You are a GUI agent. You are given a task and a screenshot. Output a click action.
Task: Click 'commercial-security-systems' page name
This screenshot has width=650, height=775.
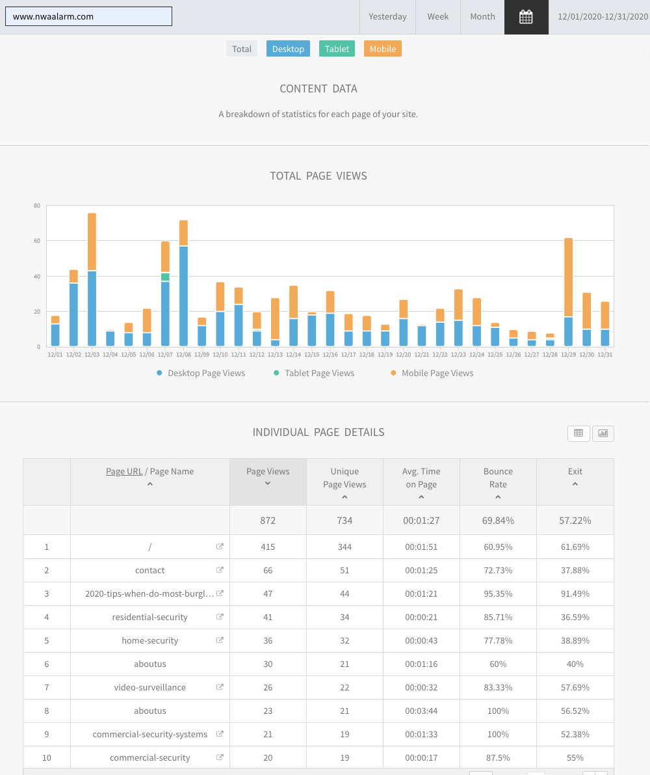tap(150, 734)
